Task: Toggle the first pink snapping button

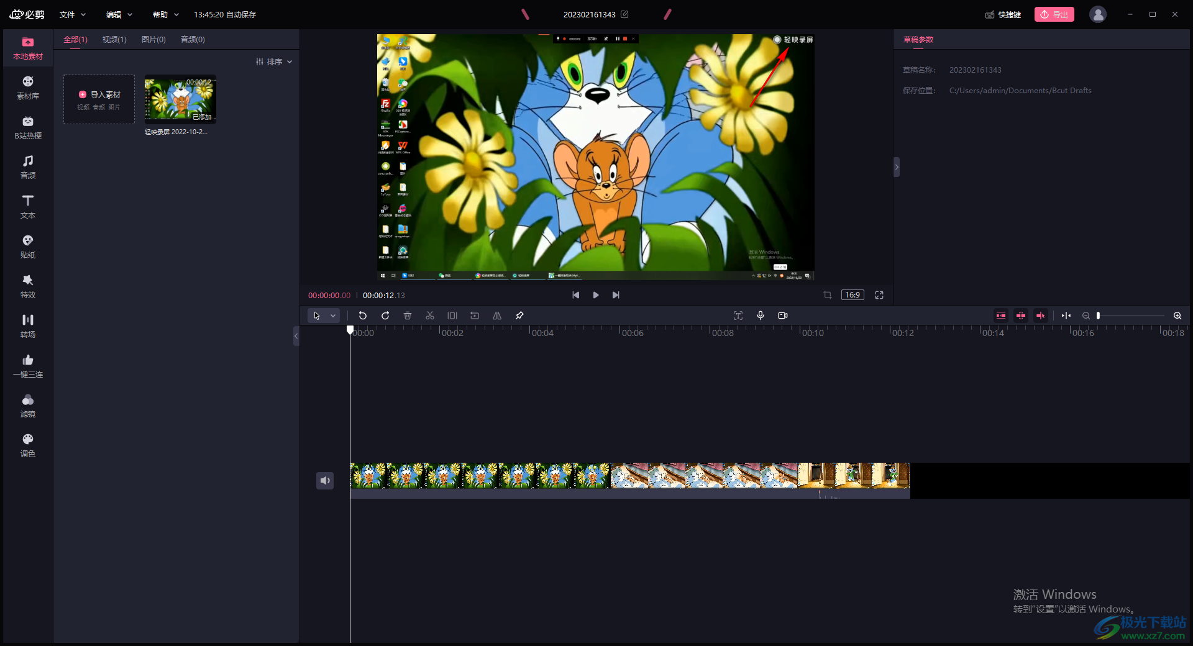Action: (x=1001, y=316)
